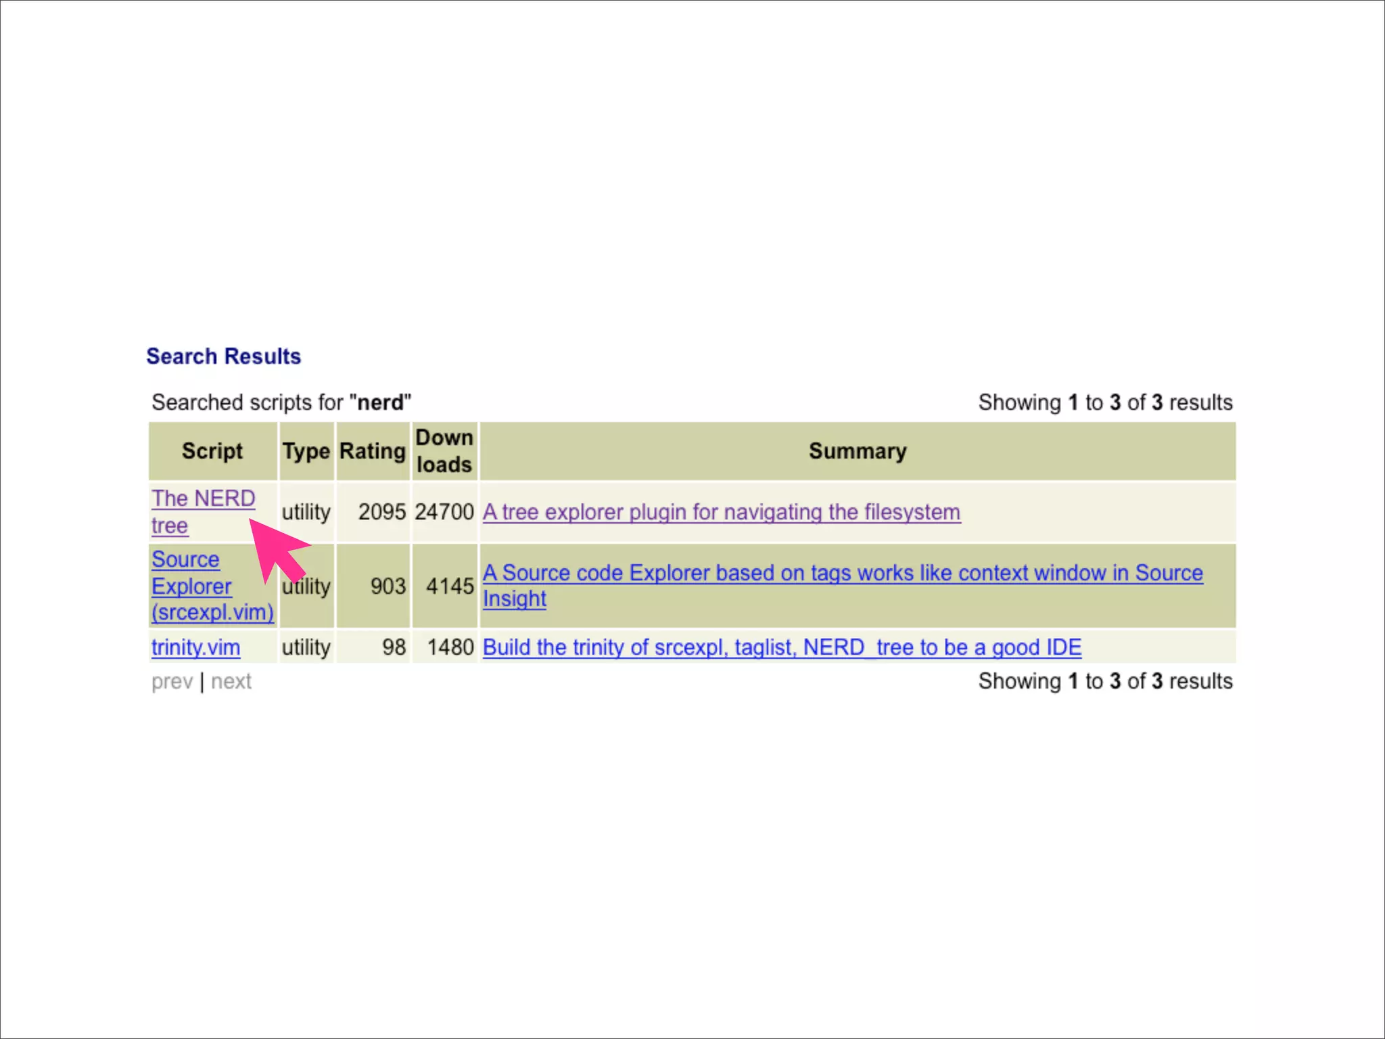Click the 903 rating cell
Screen dimensions: 1385x1039
(x=388, y=586)
